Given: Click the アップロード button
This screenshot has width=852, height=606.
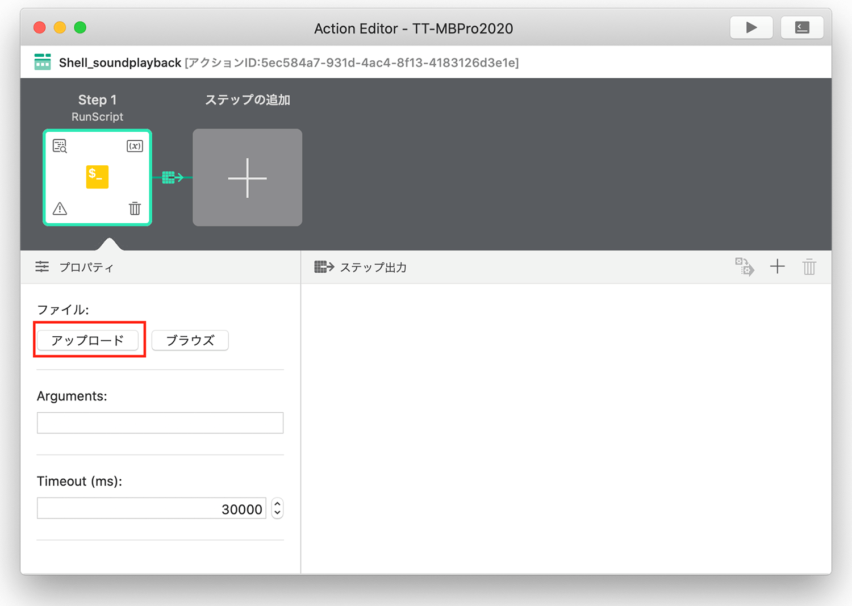Looking at the screenshot, I should [87, 340].
